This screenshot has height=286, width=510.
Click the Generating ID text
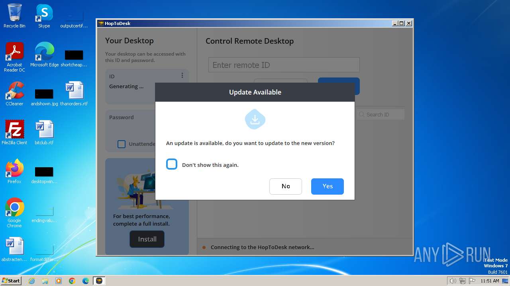coord(126,87)
